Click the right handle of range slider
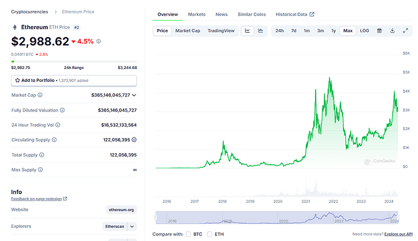The image size is (418, 241). (x=398, y=217)
